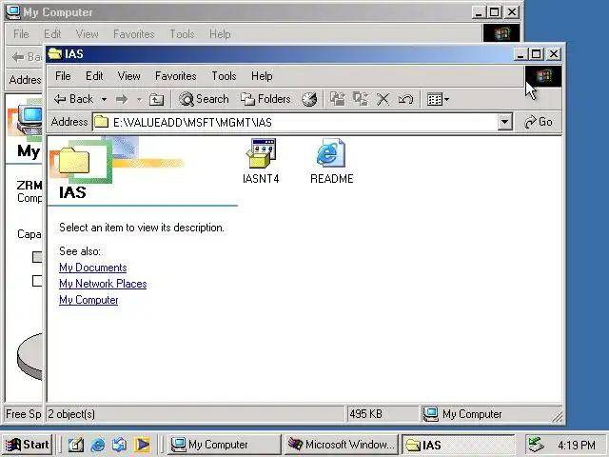The width and height of the screenshot is (609, 457).
Task: Click the 495 KB status bar entry
Action: tap(383, 414)
